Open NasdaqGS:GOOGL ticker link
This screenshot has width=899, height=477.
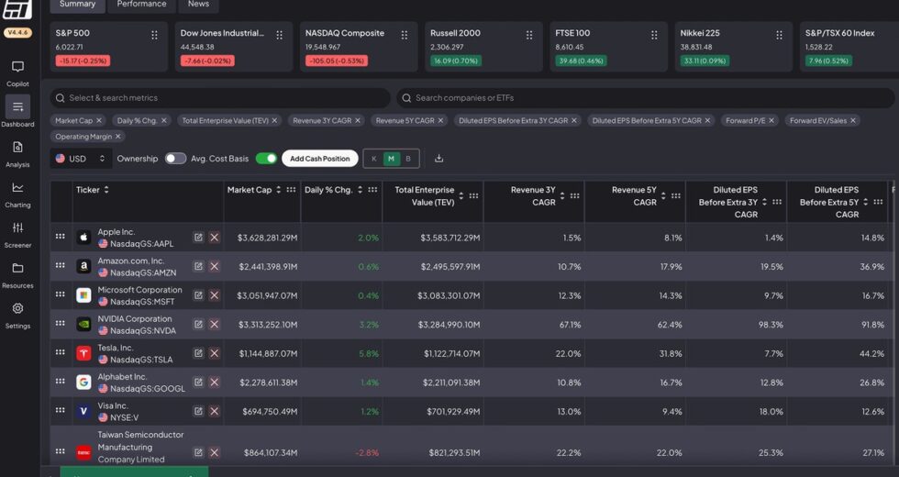coord(148,389)
